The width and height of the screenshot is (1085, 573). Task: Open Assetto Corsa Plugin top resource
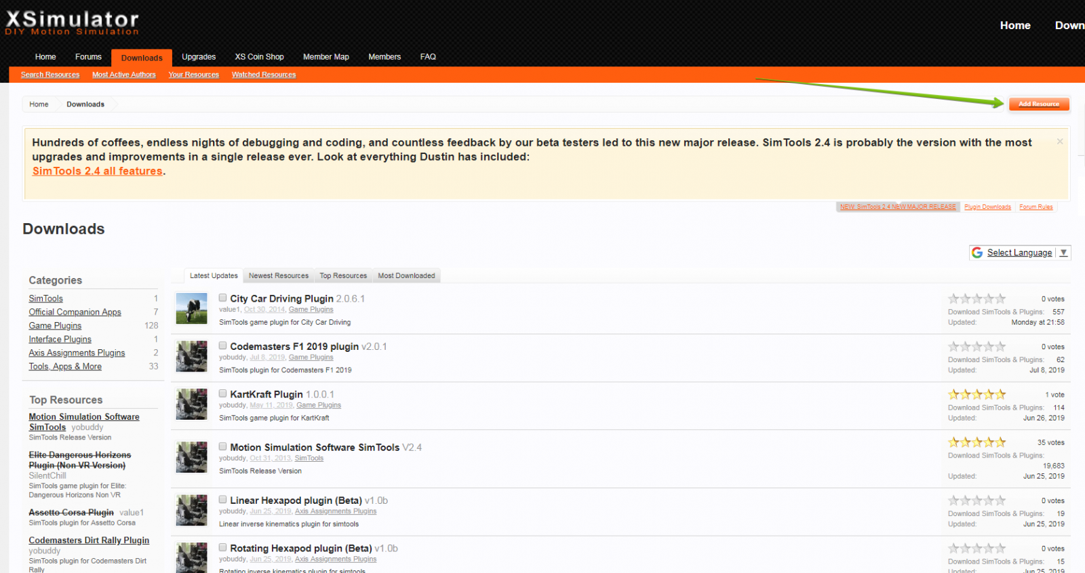coord(71,512)
